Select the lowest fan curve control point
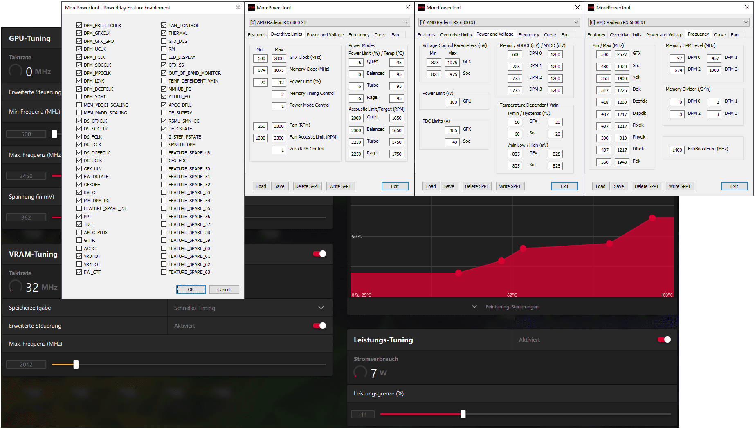755x429 pixels. pos(458,273)
